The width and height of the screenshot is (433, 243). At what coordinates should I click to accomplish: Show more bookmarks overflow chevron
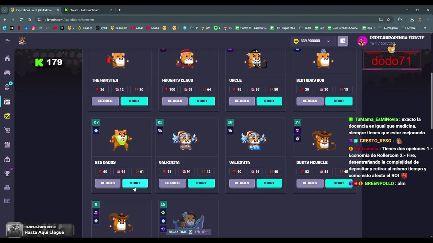coord(425,28)
